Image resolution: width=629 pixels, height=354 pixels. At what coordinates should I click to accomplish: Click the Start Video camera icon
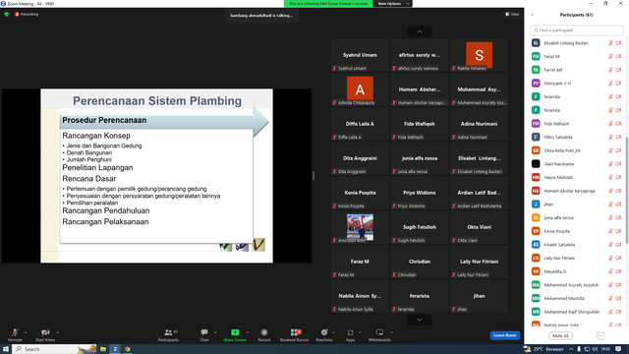(45, 332)
